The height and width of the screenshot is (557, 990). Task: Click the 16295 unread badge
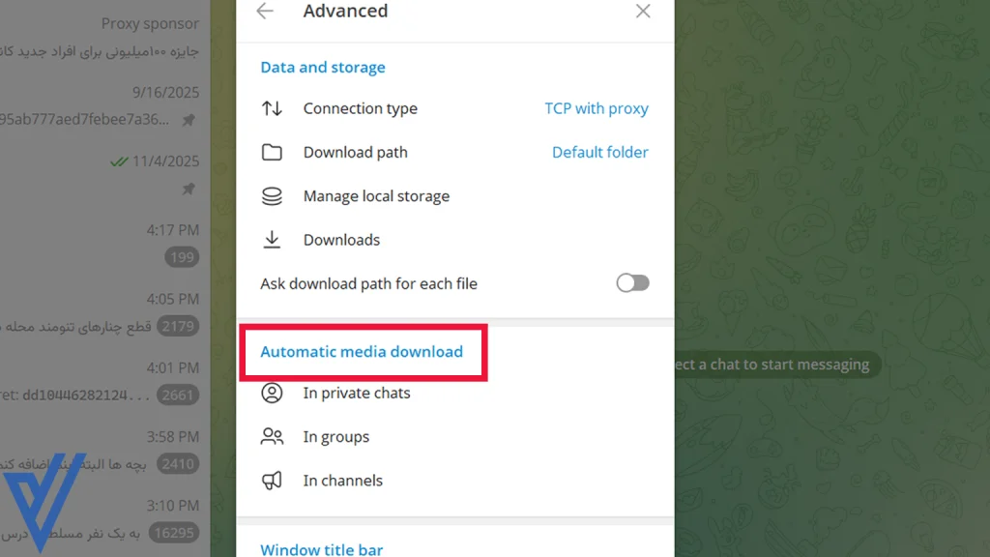coord(174,533)
